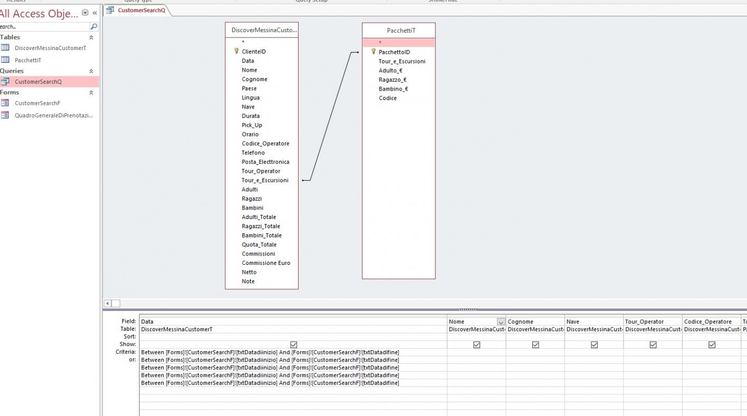The height and width of the screenshot is (416, 747).
Task: Select the Durata field
Action: coord(251,116)
